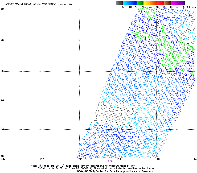Click the latitude label 42

(x=2, y=129)
